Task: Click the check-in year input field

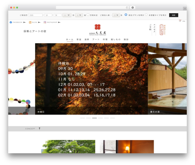Action: pyautogui.click(x=35, y=15)
